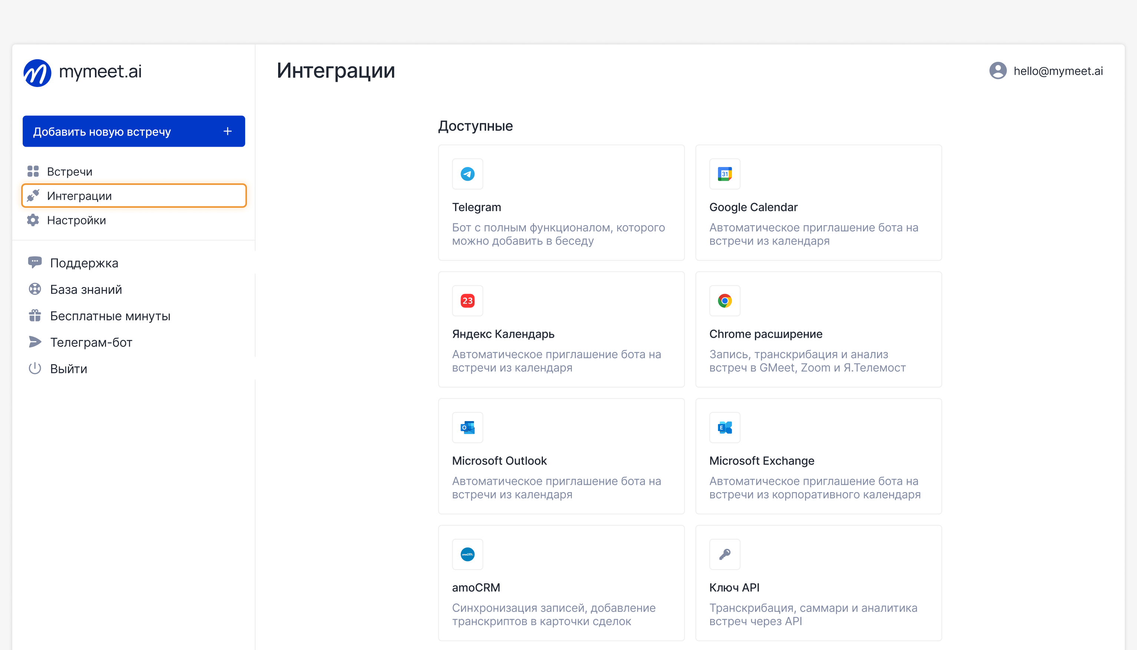Click Бесплатные минуты gift item
The height and width of the screenshot is (650, 1137).
[109, 316]
